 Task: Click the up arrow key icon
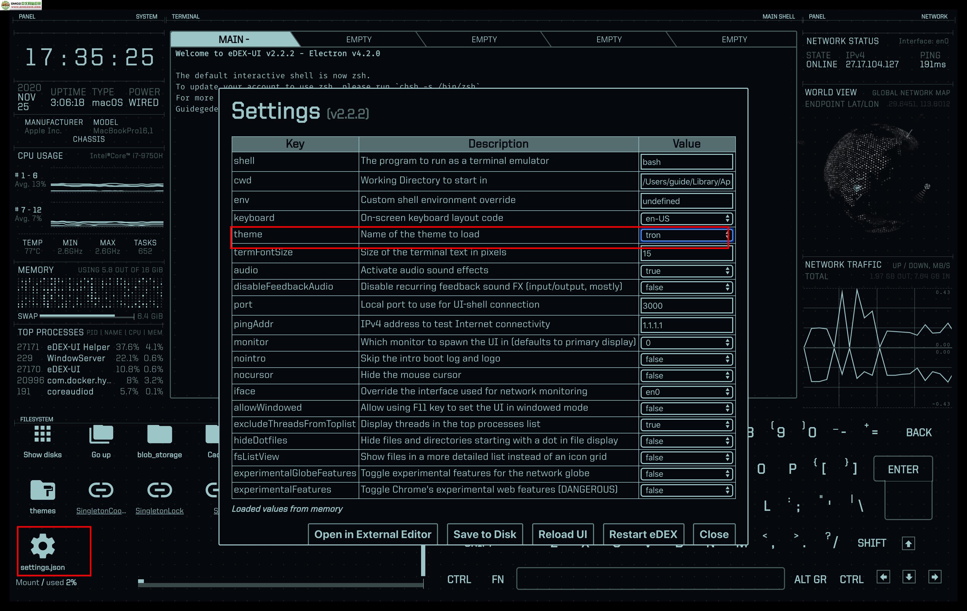point(908,543)
